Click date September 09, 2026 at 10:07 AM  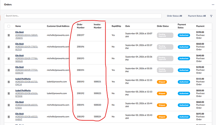tap(139, 35)
